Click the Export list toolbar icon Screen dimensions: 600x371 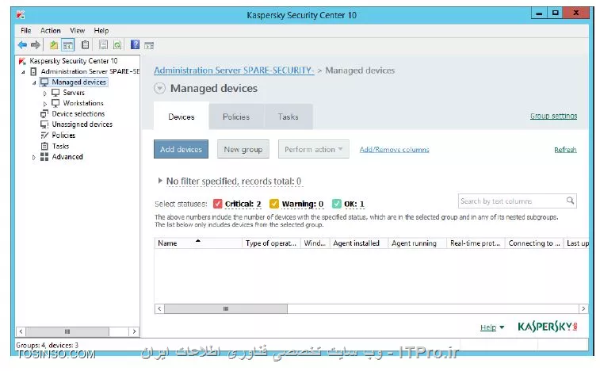tap(103, 45)
